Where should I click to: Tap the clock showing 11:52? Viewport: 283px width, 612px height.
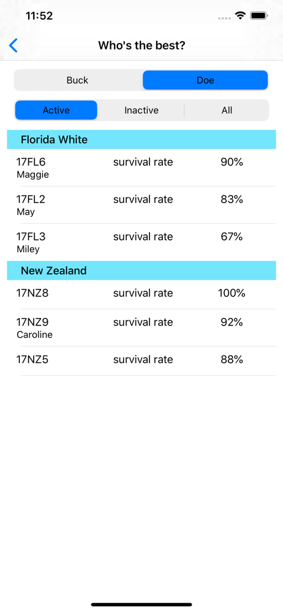coord(39,16)
